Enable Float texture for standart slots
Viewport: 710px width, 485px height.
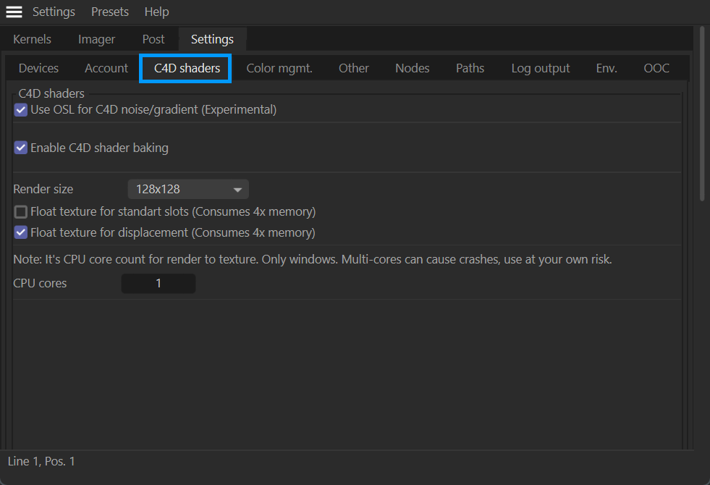pyautogui.click(x=21, y=212)
